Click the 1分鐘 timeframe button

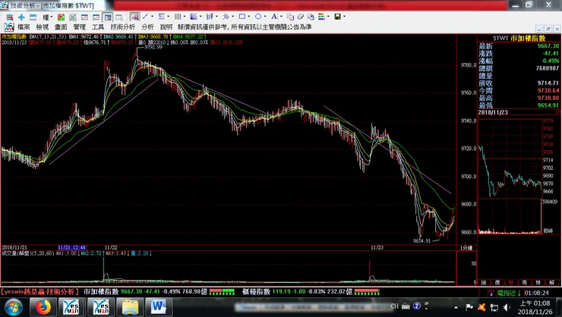pyautogui.click(x=466, y=247)
